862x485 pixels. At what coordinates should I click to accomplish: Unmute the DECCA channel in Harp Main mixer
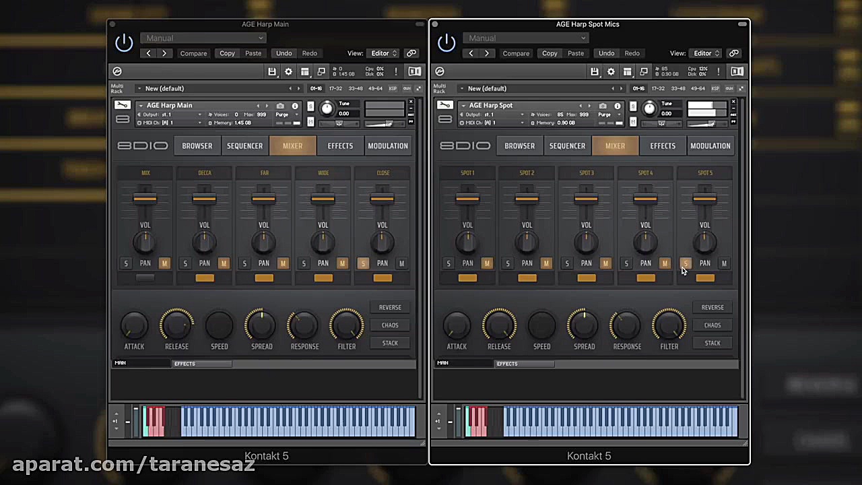224,263
